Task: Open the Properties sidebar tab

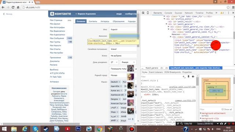Action: tap(187, 72)
